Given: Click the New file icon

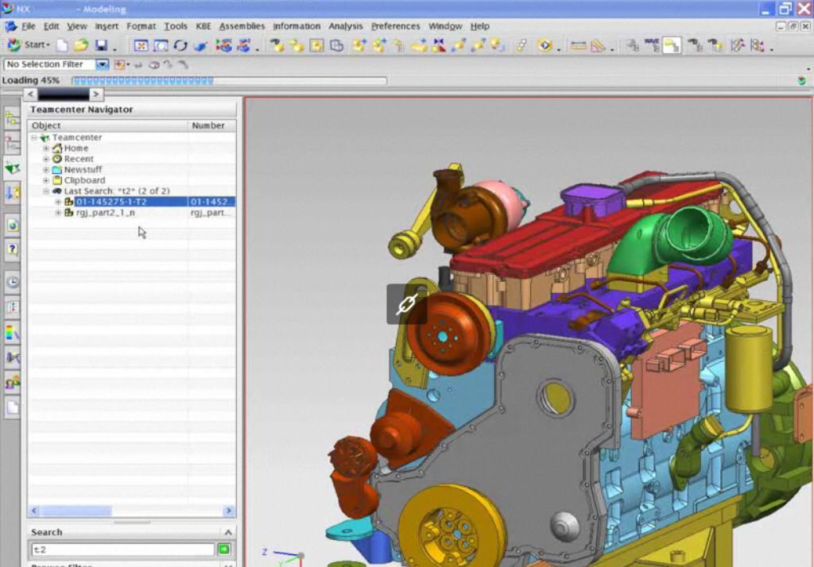Looking at the screenshot, I should 61,45.
